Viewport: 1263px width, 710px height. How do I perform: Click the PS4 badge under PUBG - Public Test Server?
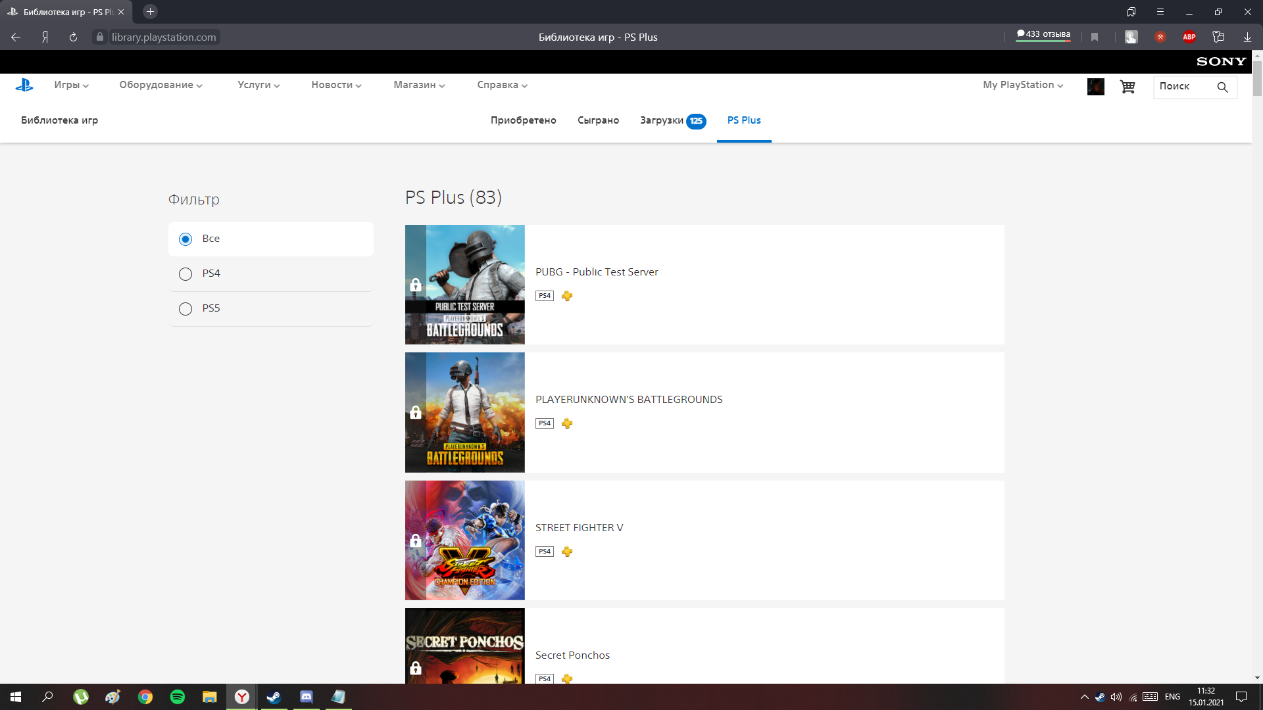coord(545,296)
